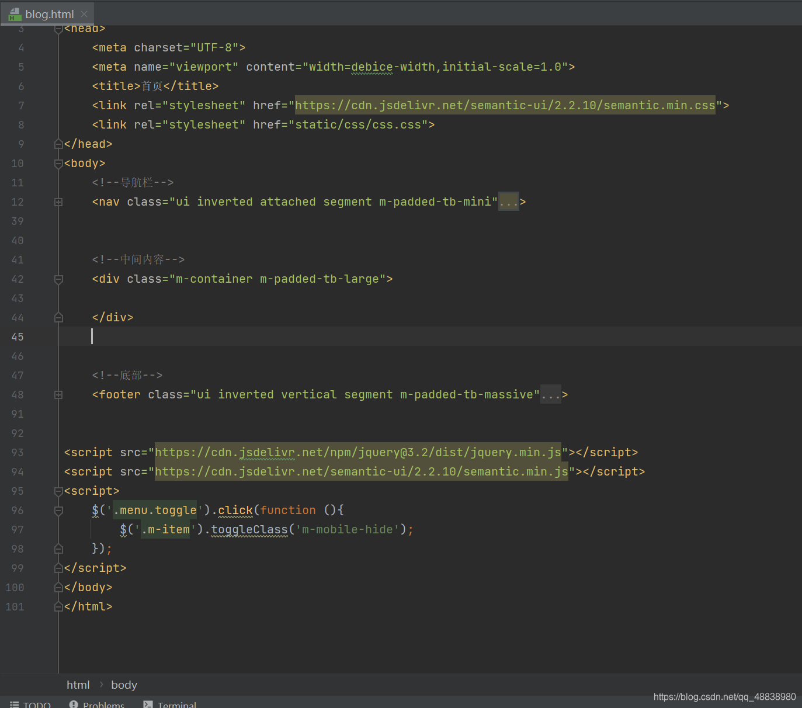Expand the folded footer element at line 48
The image size is (802, 708).
tap(58, 395)
